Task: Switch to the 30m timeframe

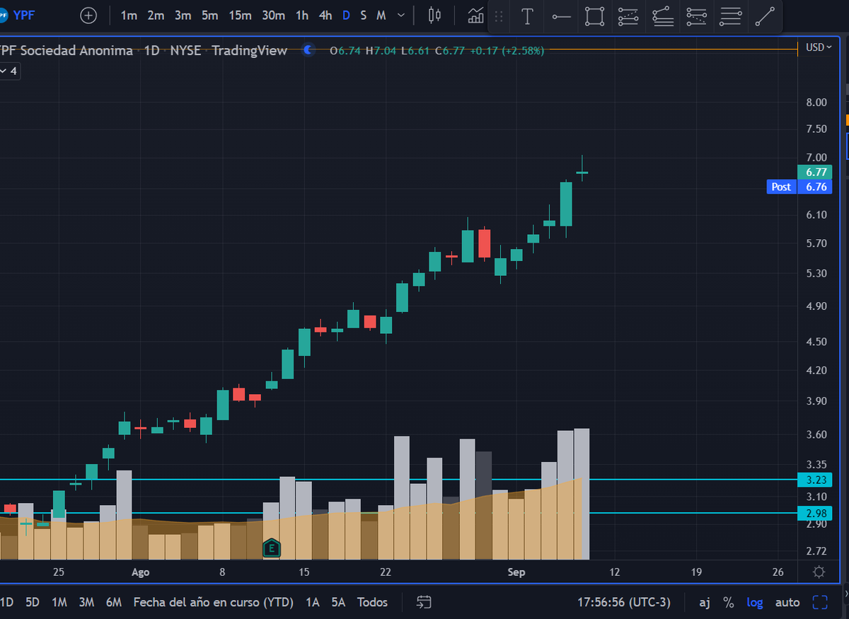Action: tap(273, 15)
